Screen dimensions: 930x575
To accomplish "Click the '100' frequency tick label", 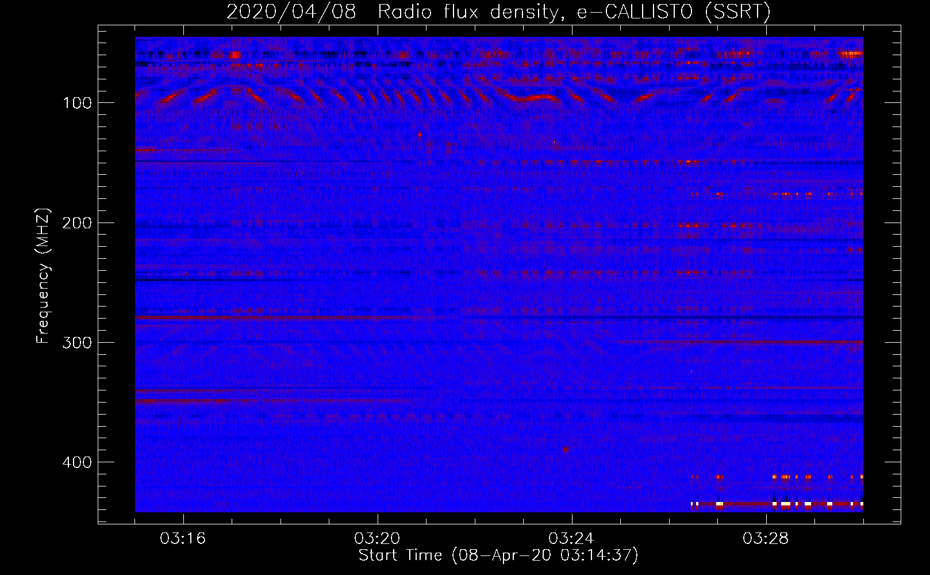I will [77, 103].
